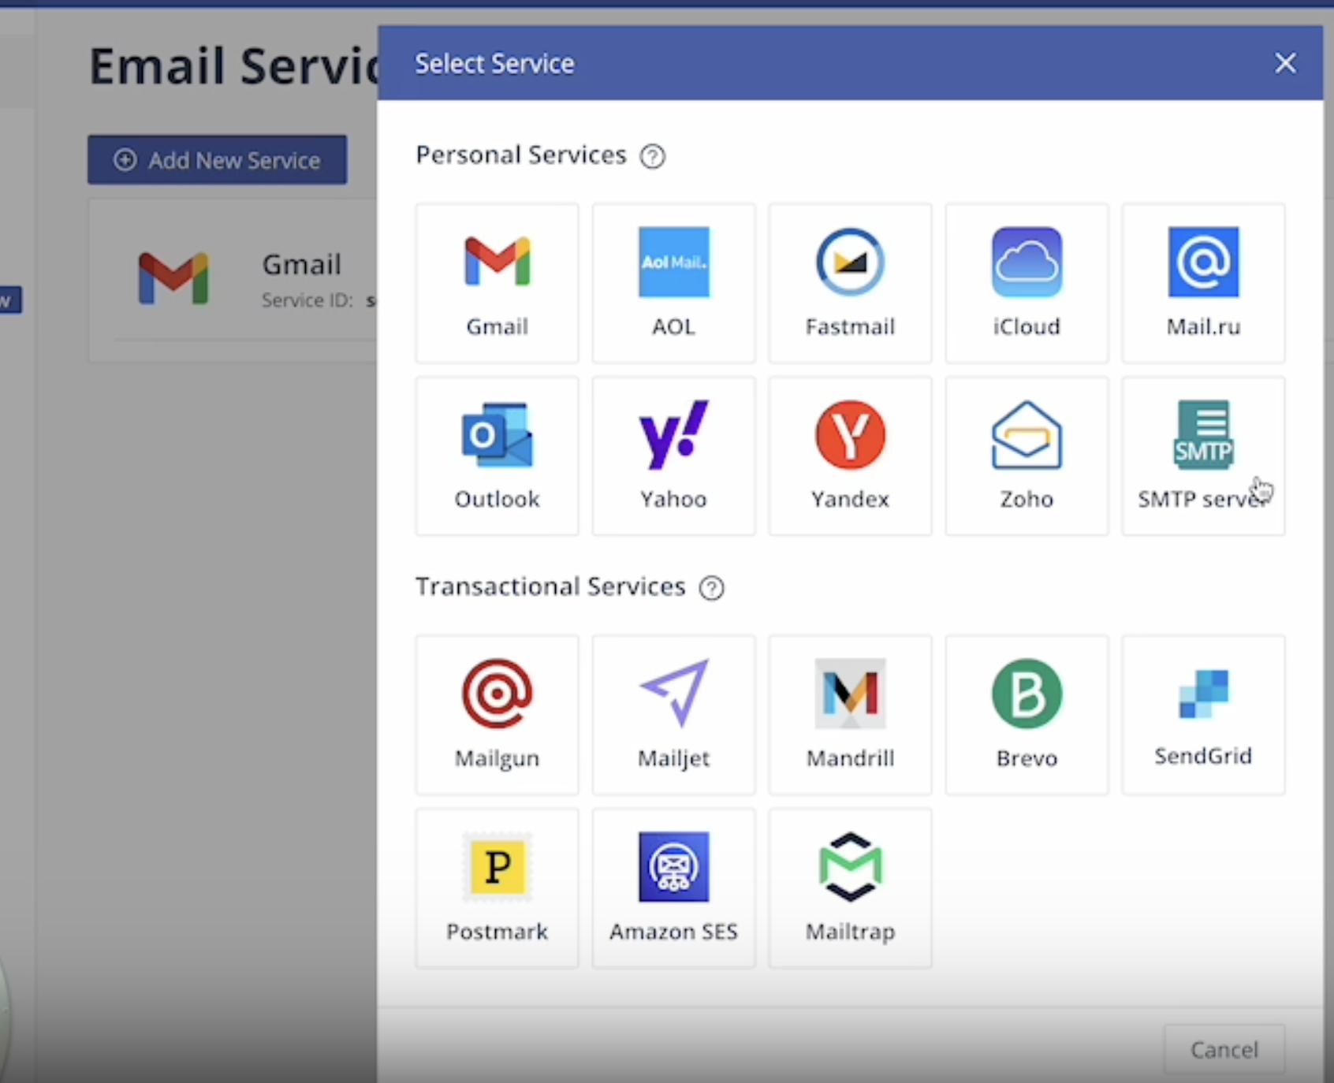Screen dimensions: 1334x1083
Task: Click the Service ID label
Action: [307, 300]
